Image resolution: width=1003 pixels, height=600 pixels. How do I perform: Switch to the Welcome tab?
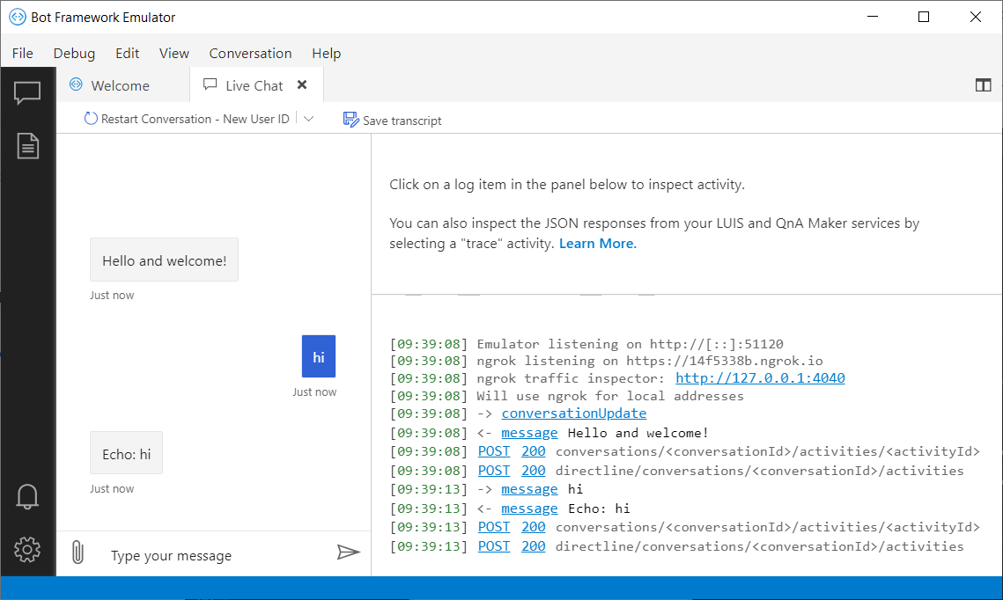[122, 85]
